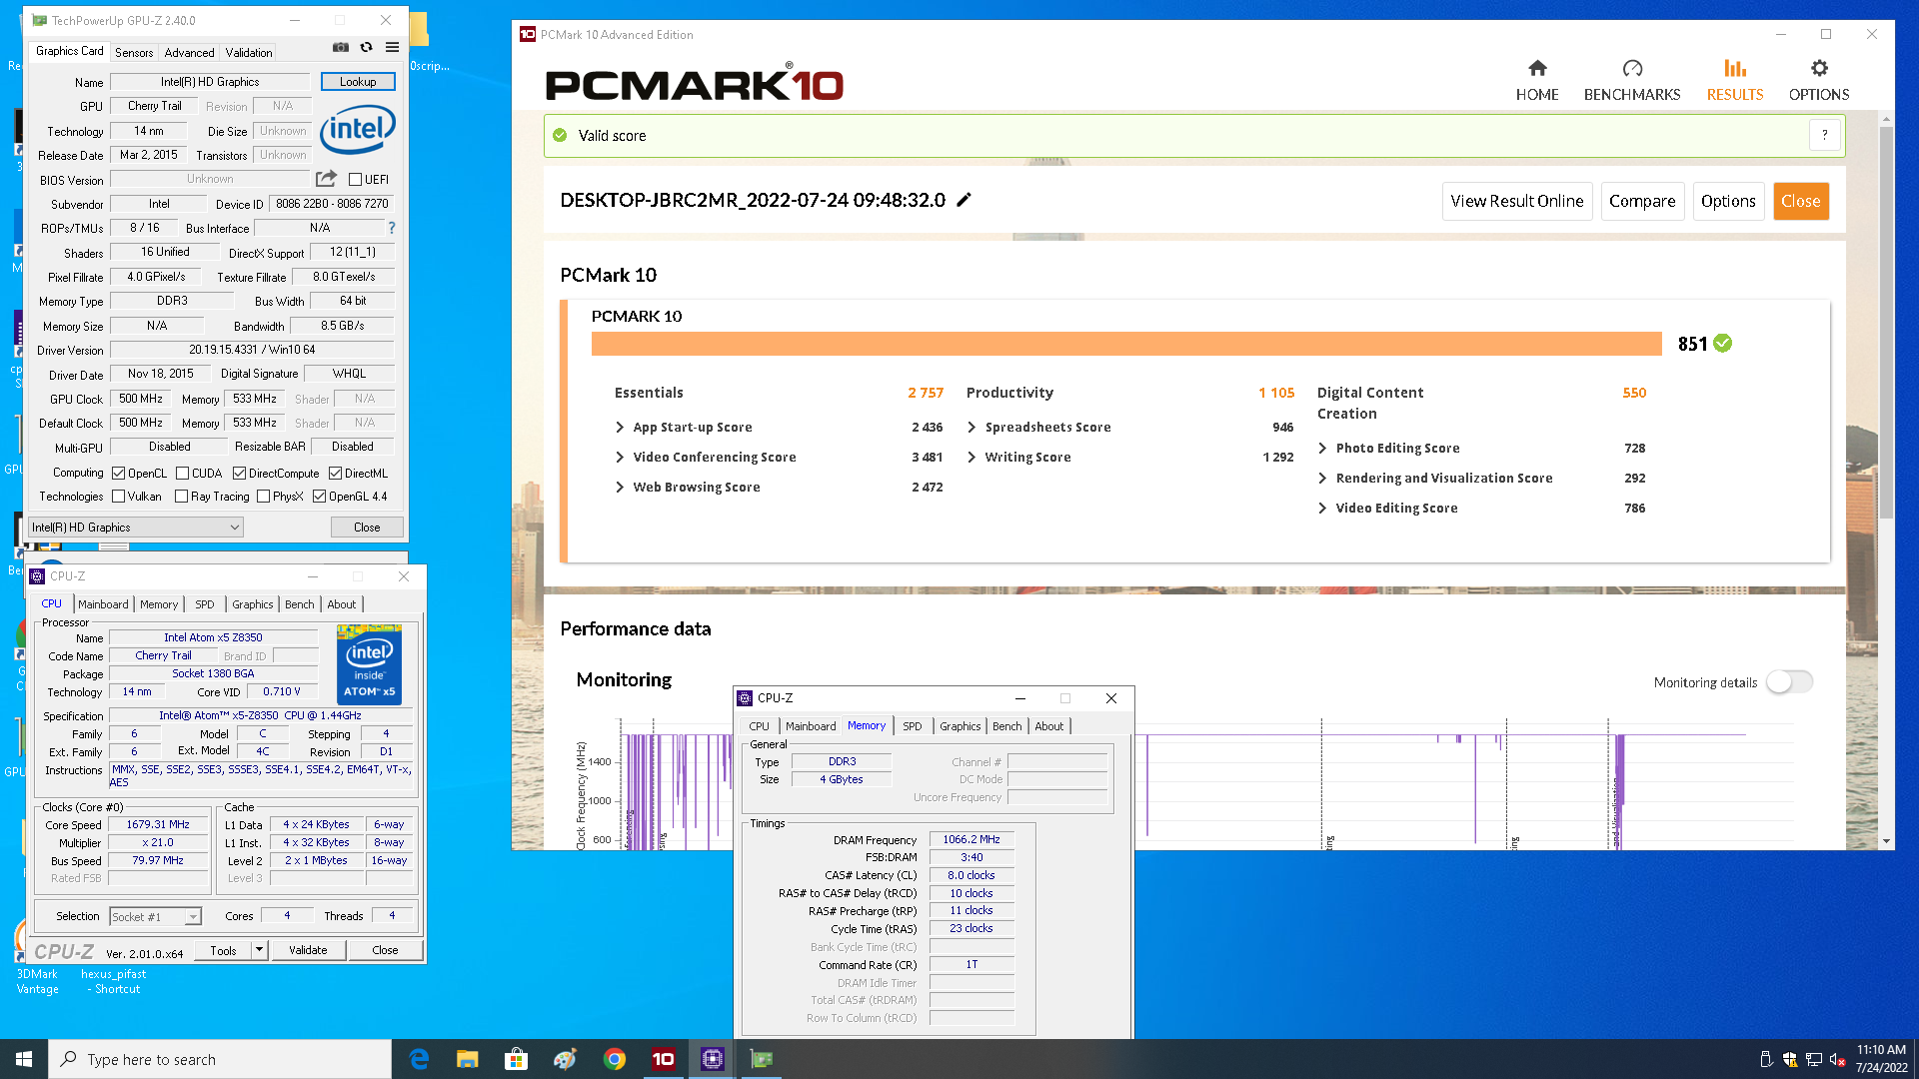Click the Intel Atom x5 inside logo
The width and height of the screenshot is (1919, 1079).
(369, 664)
